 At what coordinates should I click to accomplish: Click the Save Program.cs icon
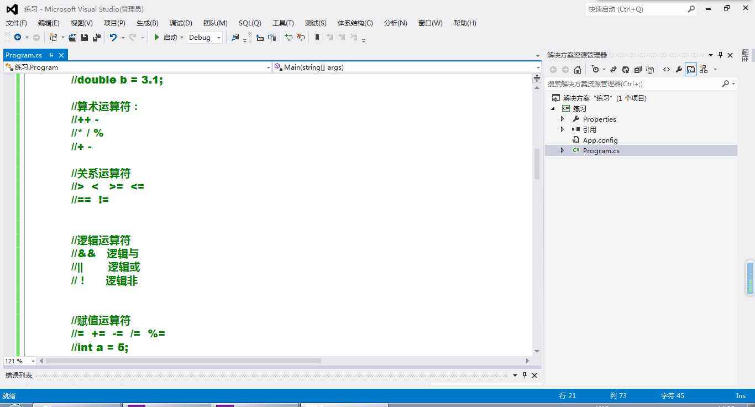coord(85,38)
